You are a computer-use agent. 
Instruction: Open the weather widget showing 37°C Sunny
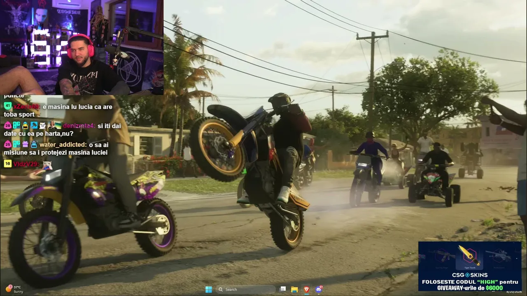click(x=14, y=289)
